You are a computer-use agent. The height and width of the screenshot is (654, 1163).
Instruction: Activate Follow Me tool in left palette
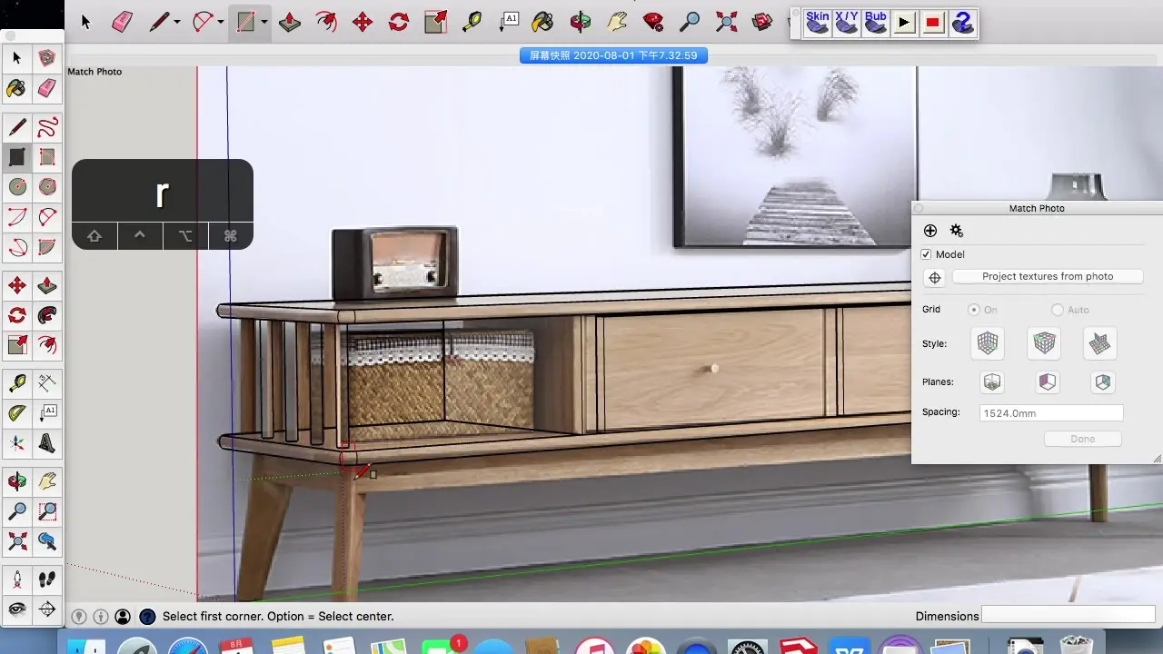tap(47, 316)
